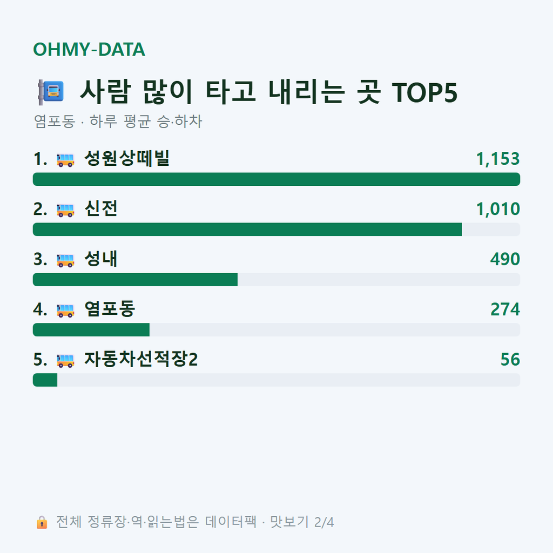553x553 pixels.
Task: Click the orange lock icon in footer
Action: [x=42, y=522]
